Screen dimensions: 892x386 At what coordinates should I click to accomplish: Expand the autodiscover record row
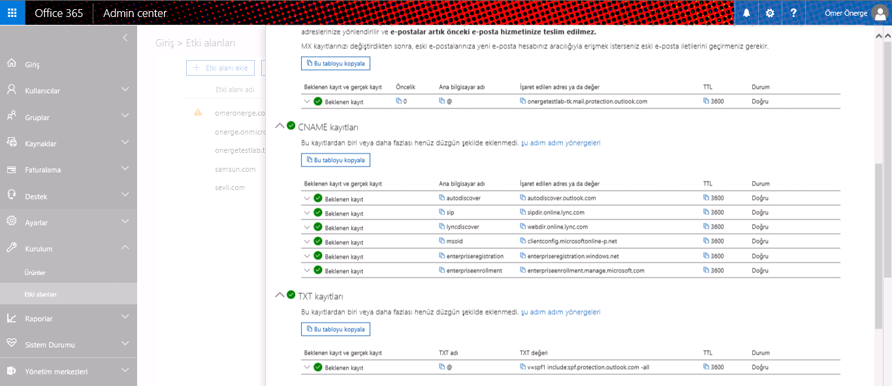coord(307,198)
